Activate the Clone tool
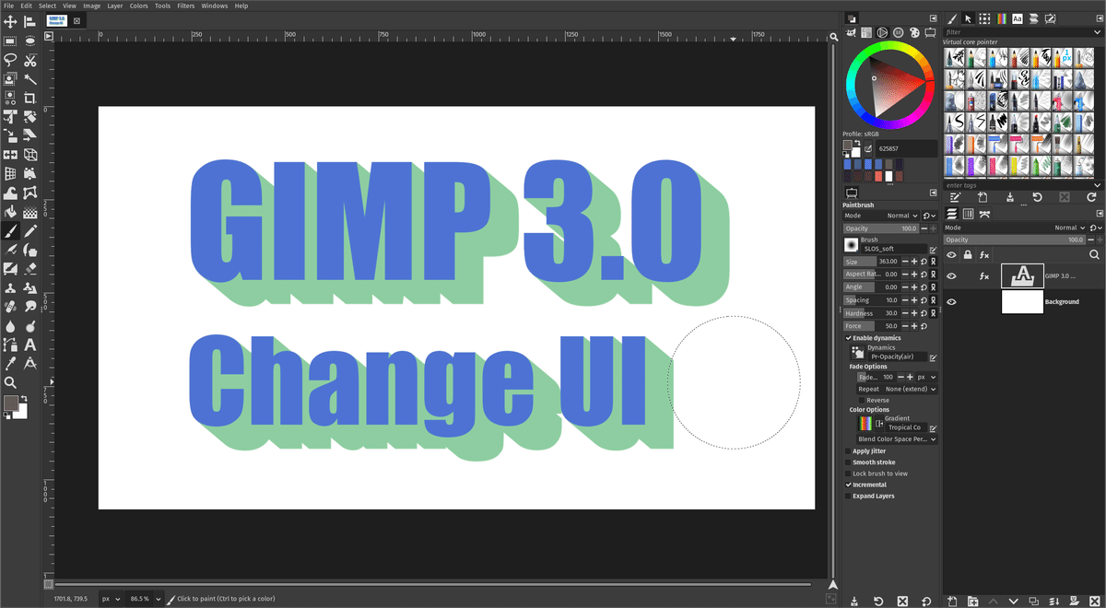1106x608 pixels. coord(10,287)
